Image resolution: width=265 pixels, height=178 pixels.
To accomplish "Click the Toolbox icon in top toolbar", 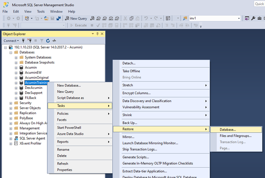I will click(x=259, y=18).
